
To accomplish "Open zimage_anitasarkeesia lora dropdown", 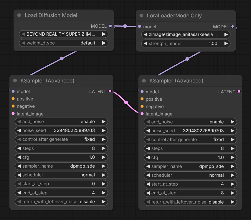I will [186, 34].
